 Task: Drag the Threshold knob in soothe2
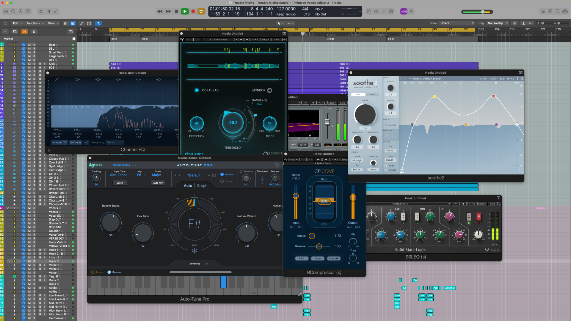coord(364,114)
